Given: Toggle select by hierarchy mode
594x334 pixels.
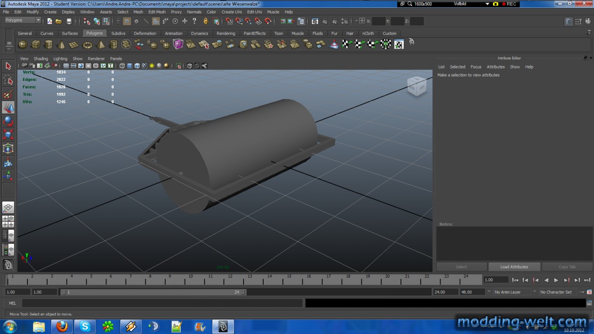Looking at the screenshot, I should point(87,21).
